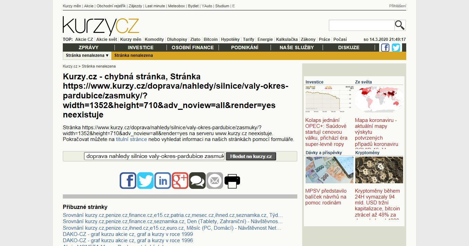The image size is (469, 246).
Task: Share page via Google Plus icon
Action: click(x=180, y=181)
